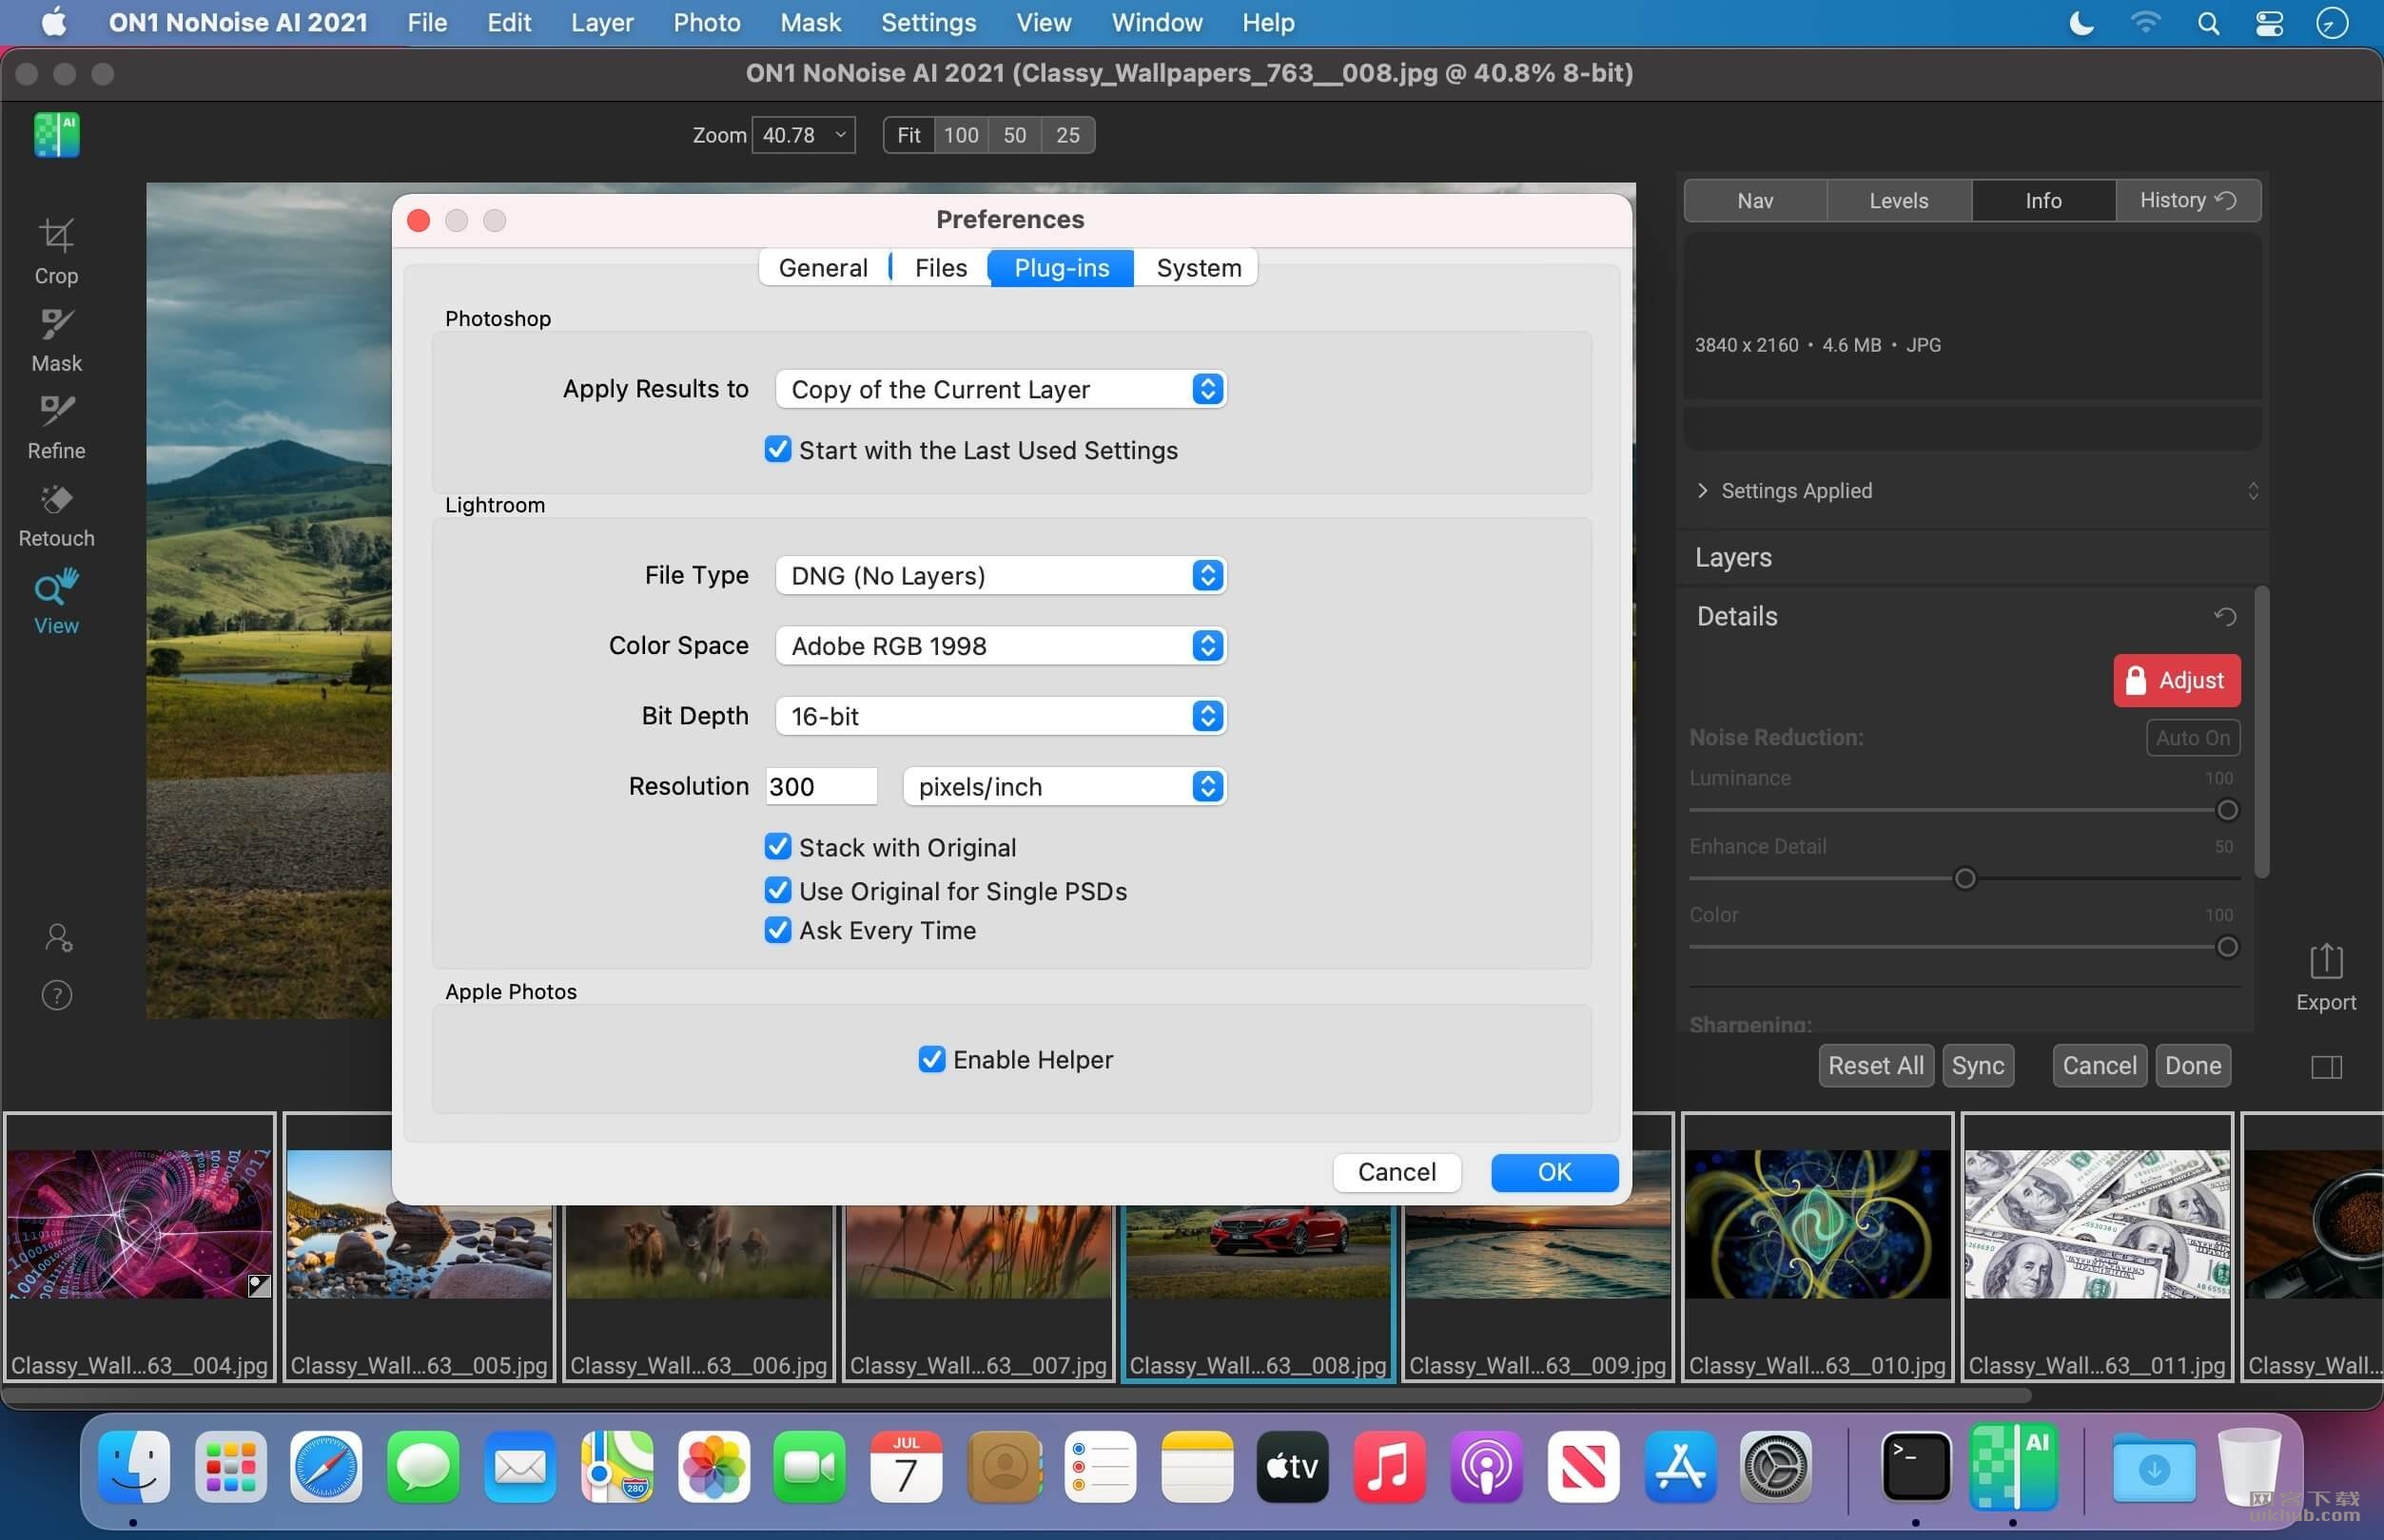Open Music app from the dock
The width and height of the screenshot is (2384, 1540).
(1390, 1466)
